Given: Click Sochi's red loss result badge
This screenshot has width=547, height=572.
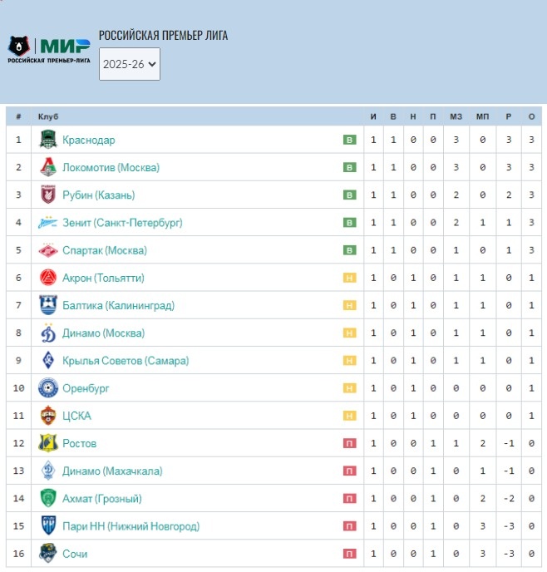Looking at the screenshot, I should [x=349, y=554].
